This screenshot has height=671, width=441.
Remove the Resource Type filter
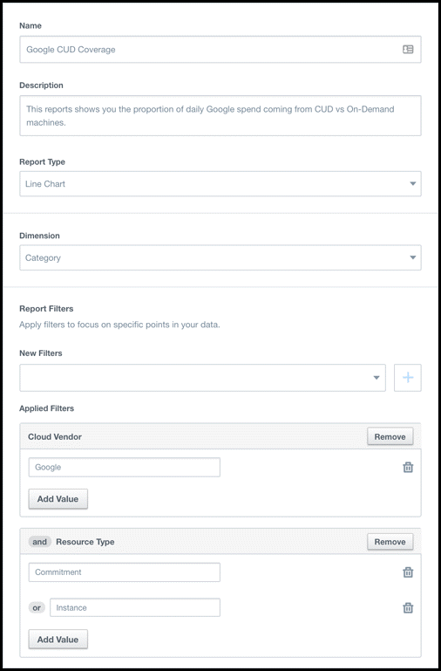pos(390,542)
